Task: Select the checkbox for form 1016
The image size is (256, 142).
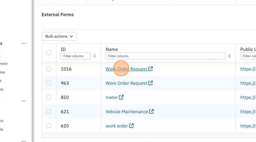Action: click(49, 69)
